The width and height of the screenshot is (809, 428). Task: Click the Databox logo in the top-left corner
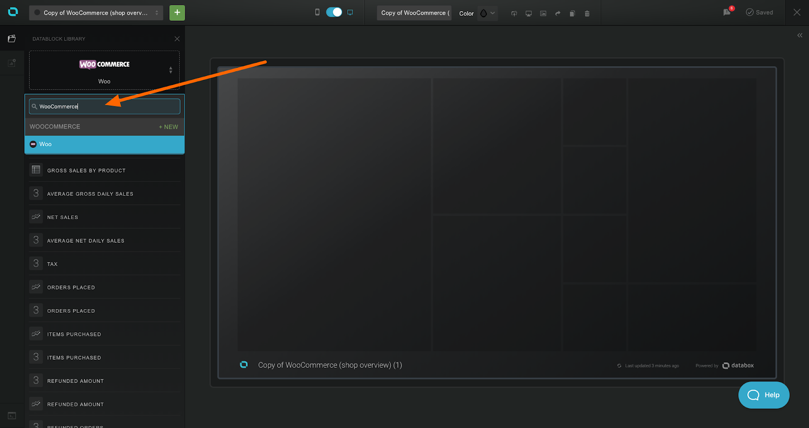pos(13,12)
